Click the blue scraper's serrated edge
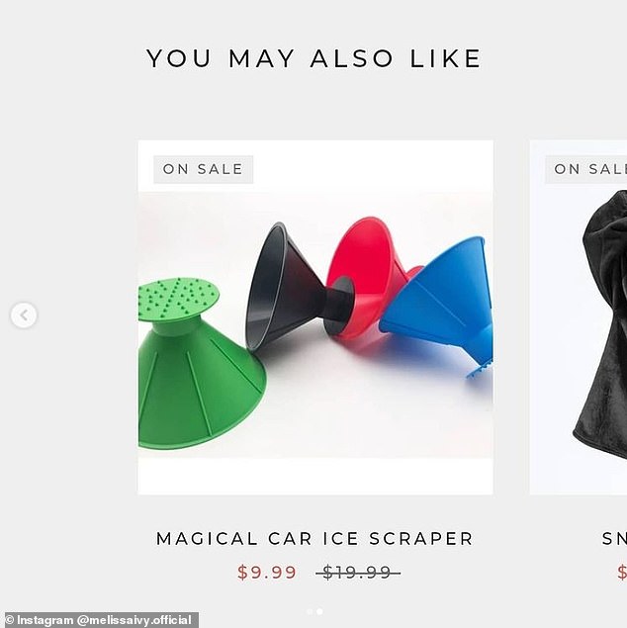This screenshot has height=628, width=627. (x=480, y=369)
